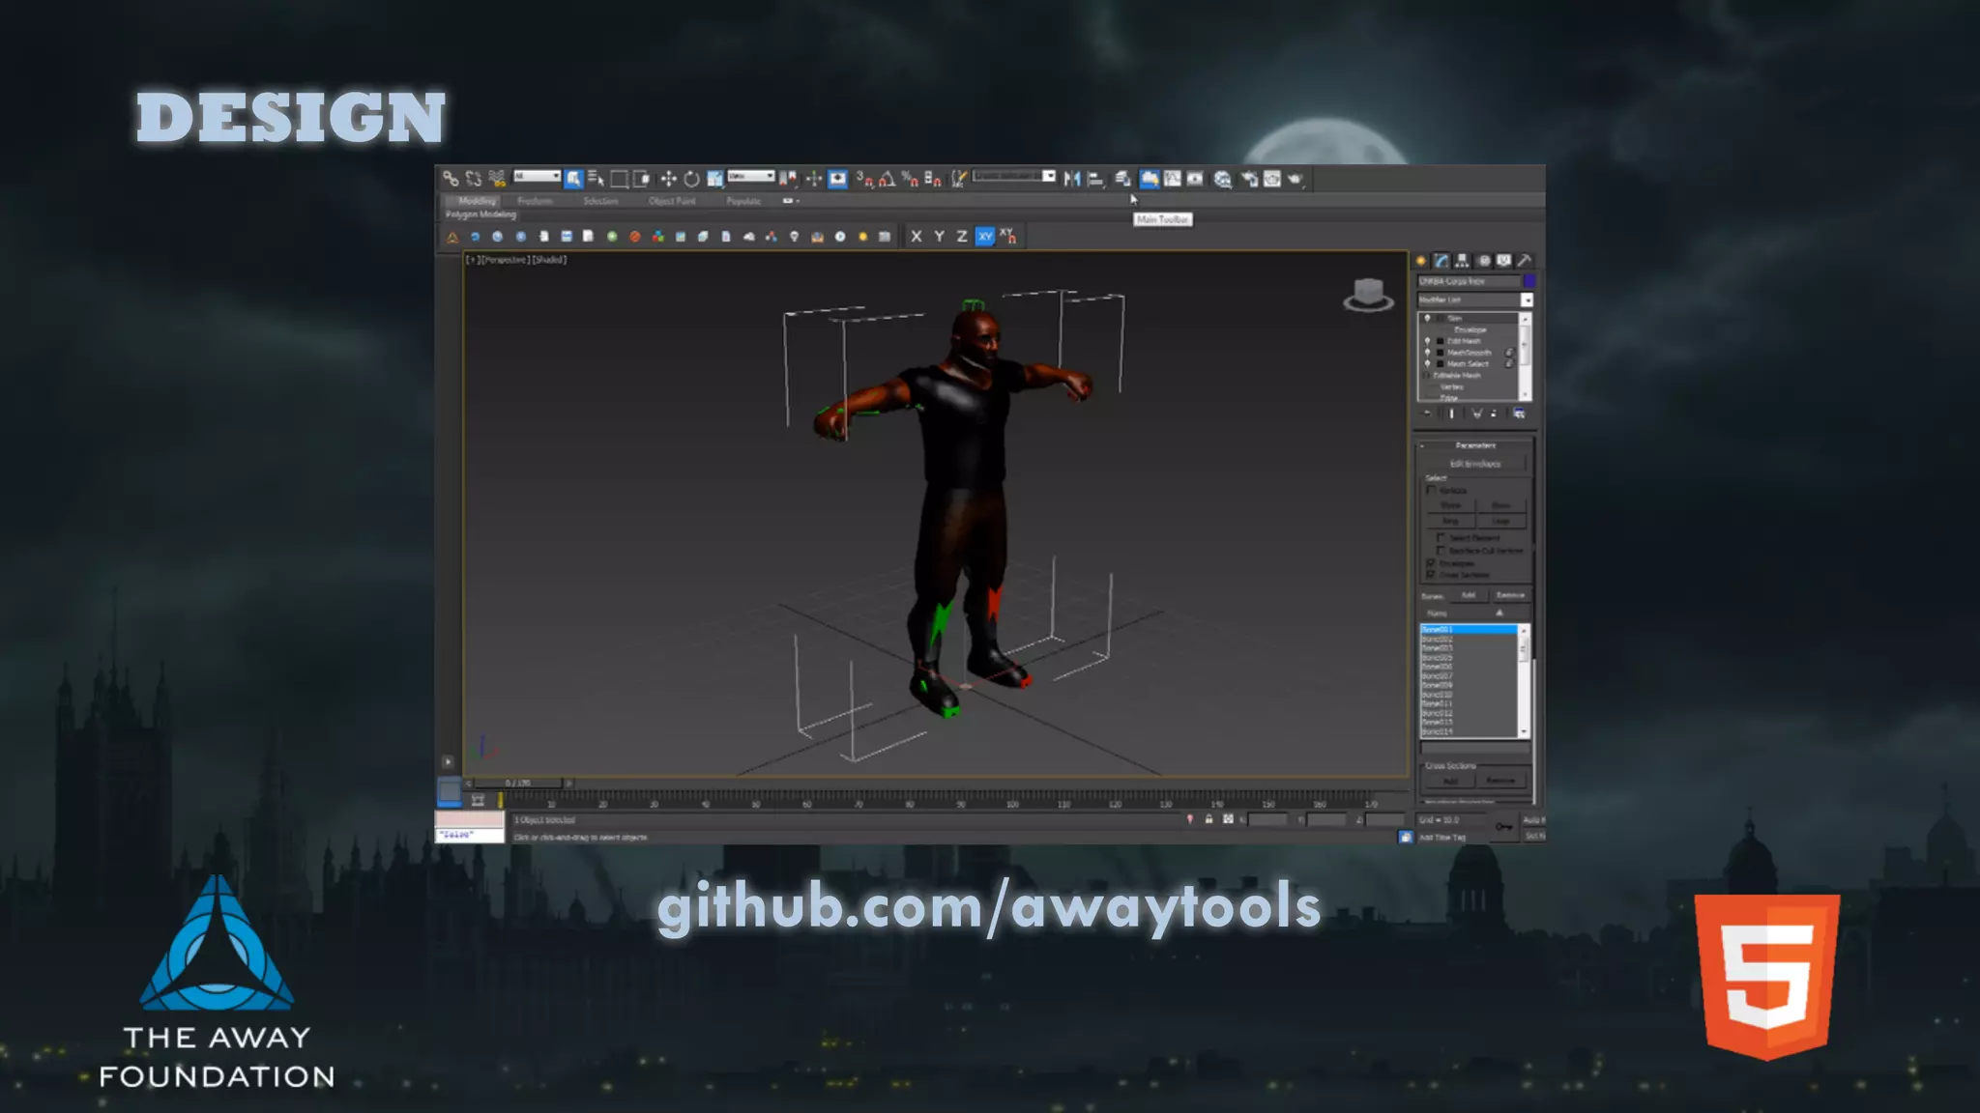Click Edit Named Selection Sets icon
This screenshot has width=1980, height=1113.
(958, 179)
